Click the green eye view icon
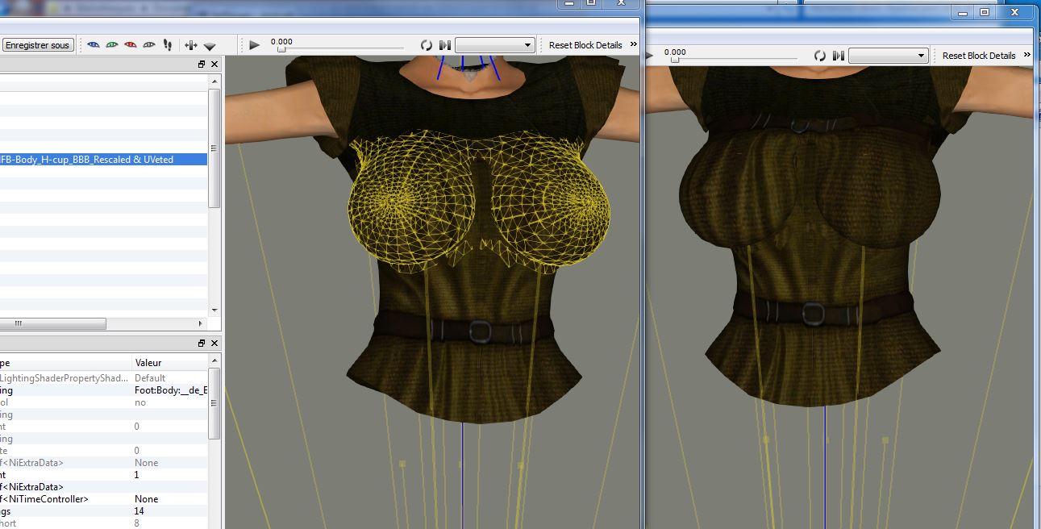 112,45
